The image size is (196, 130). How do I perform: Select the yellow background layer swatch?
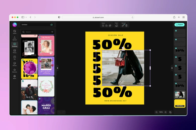click(x=180, y=103)
